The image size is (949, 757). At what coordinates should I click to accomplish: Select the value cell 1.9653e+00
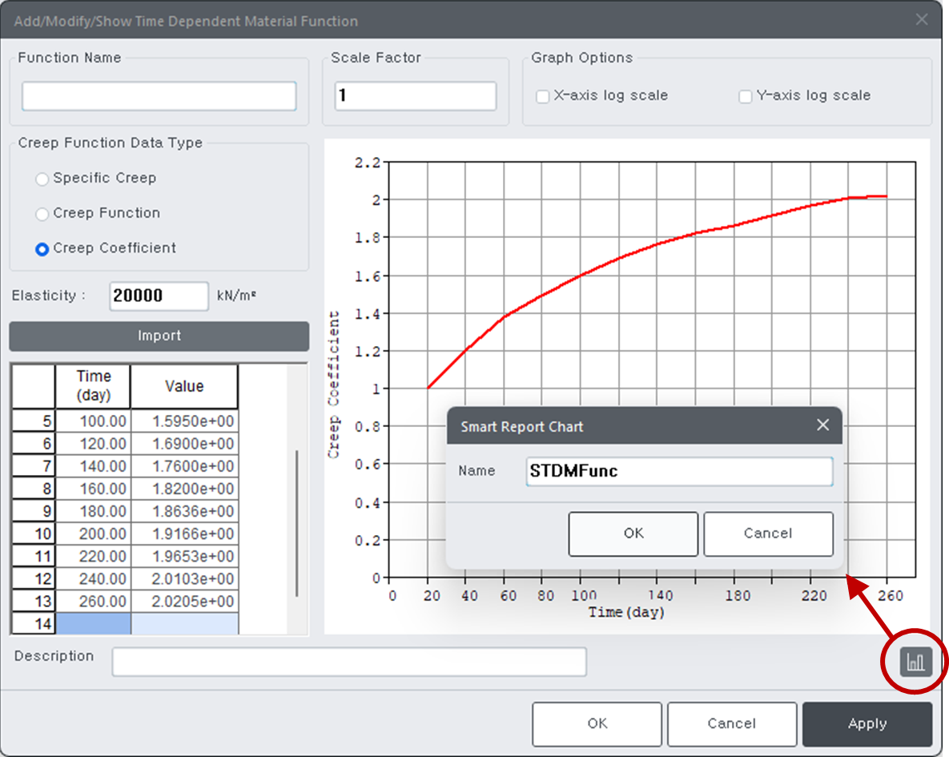[185, 555]
